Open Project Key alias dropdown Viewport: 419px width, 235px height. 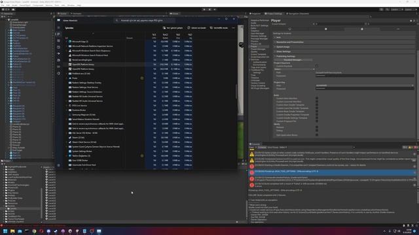[x=365, y=86]
